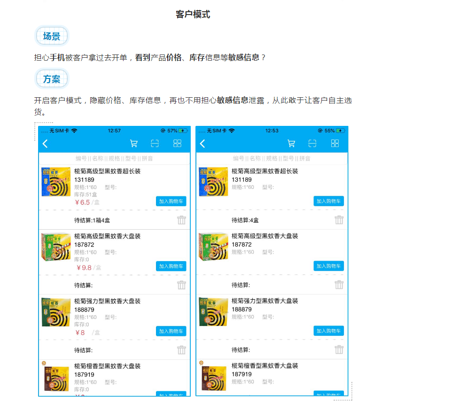Viewport: 459px width, 403px height.
Task: Add 188879 to cart in right phone
Action: [328, 331]
